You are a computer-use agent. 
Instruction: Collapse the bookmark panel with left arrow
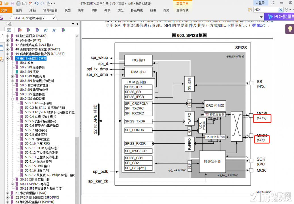click(77, 24)
